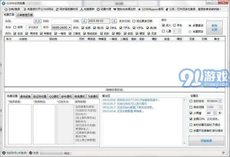The image size is (230, 157).
Task: Go to next date arrow
Action: coord(114,21)
